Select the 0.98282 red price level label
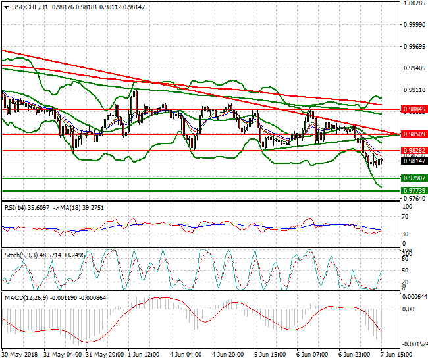Screen dimensions: 428x362 point(414,150)
